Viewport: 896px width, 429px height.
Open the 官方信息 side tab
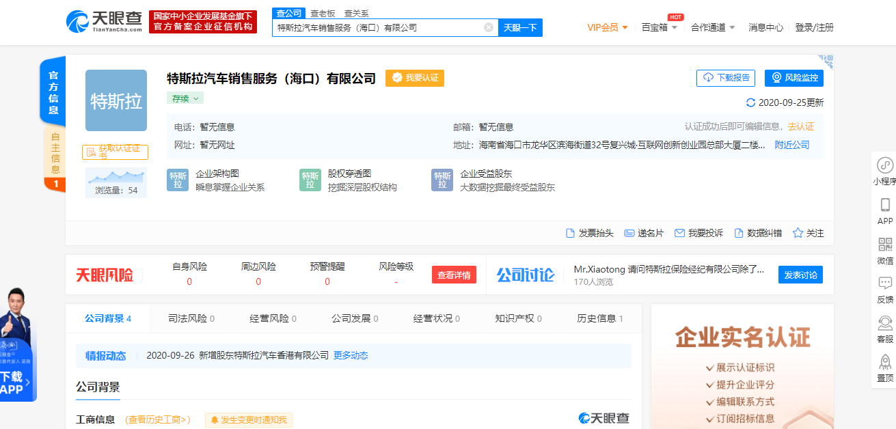[53, 92]
